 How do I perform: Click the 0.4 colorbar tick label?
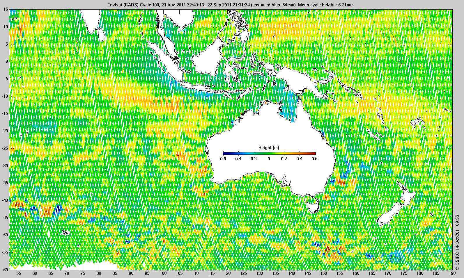coord(299,159)
